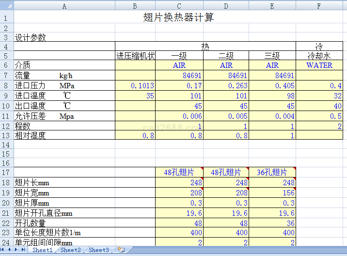Click the title cell 翅片换热器计算
This screenshot has width=347, height=256.
coord(179,18)
